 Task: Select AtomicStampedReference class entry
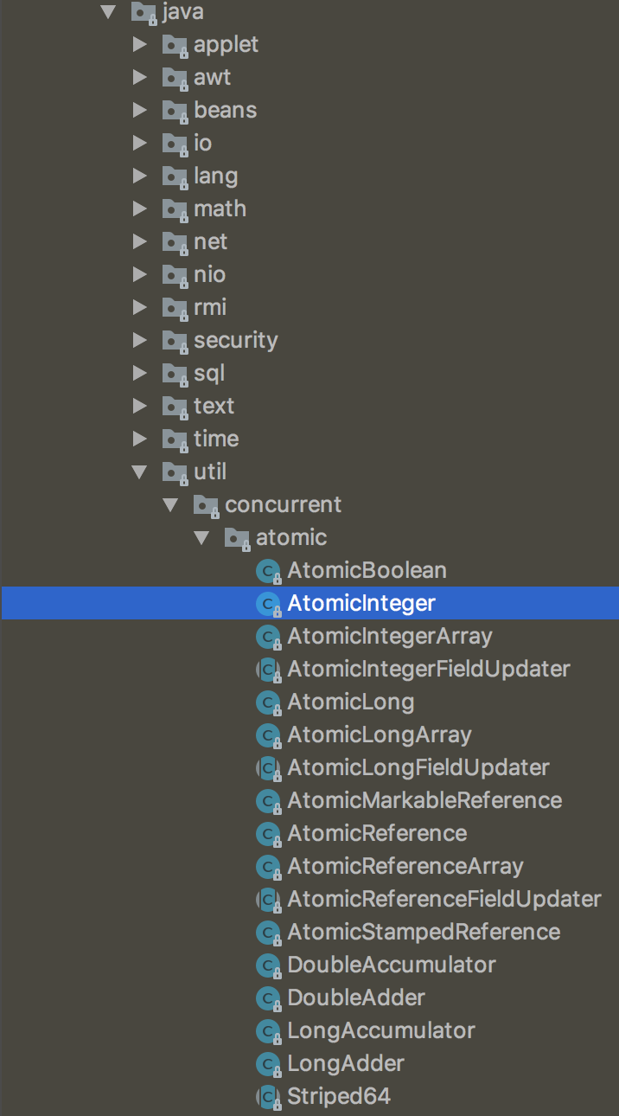(x=424, y=933)
